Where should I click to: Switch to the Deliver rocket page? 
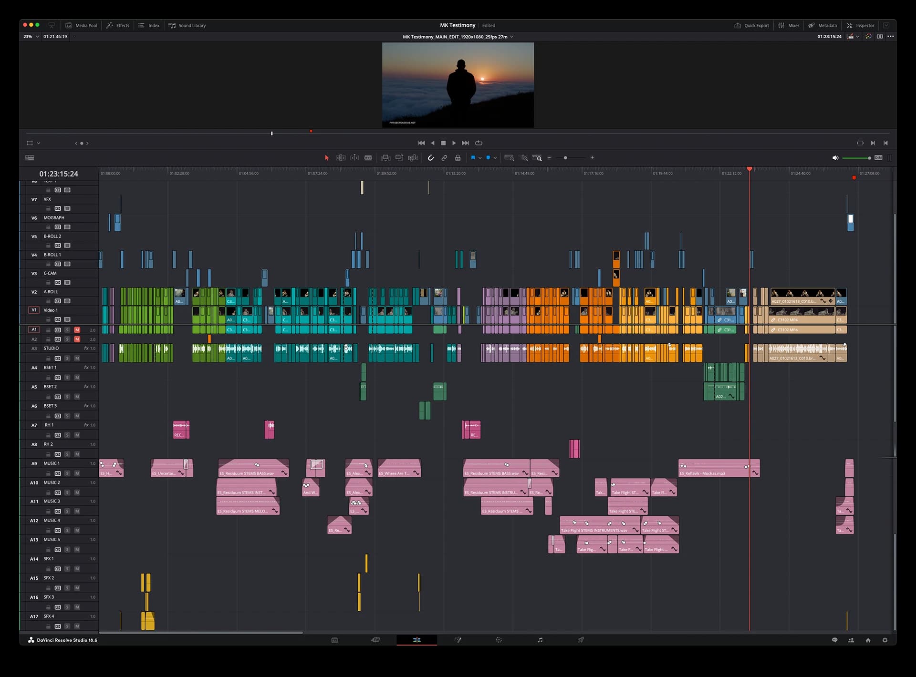click(581, 640)
